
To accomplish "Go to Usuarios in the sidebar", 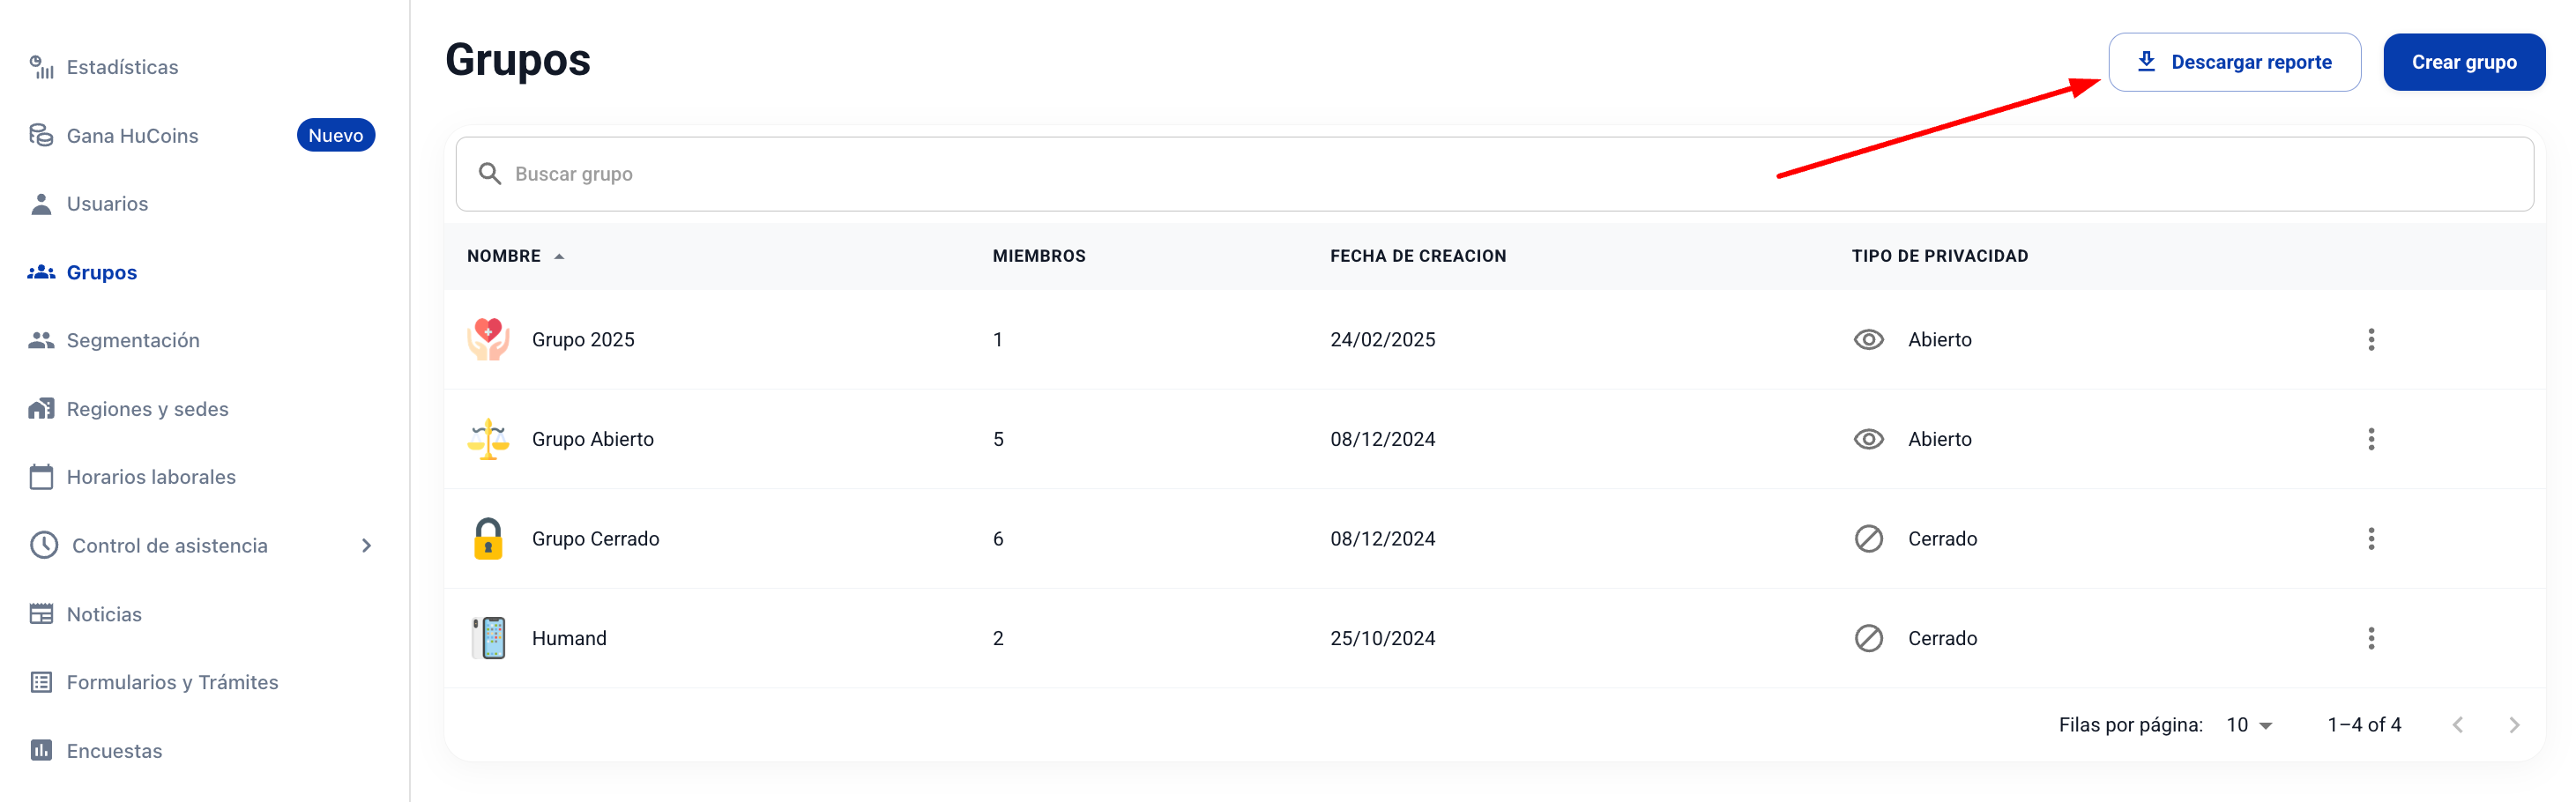I will (x=107, y=204).
